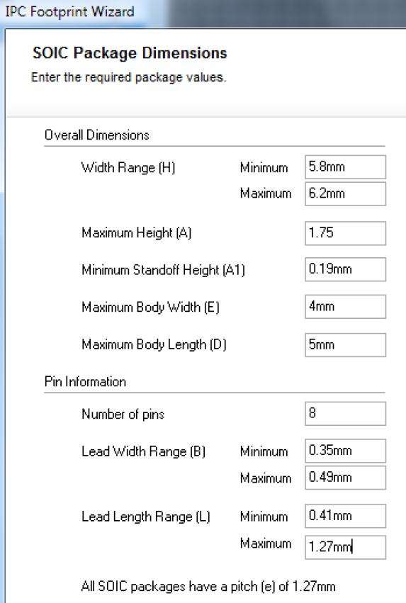Click the Lead Width Range (B) Minimum field
Viewport: 406px width, 603px height.
tap(345, 451)
